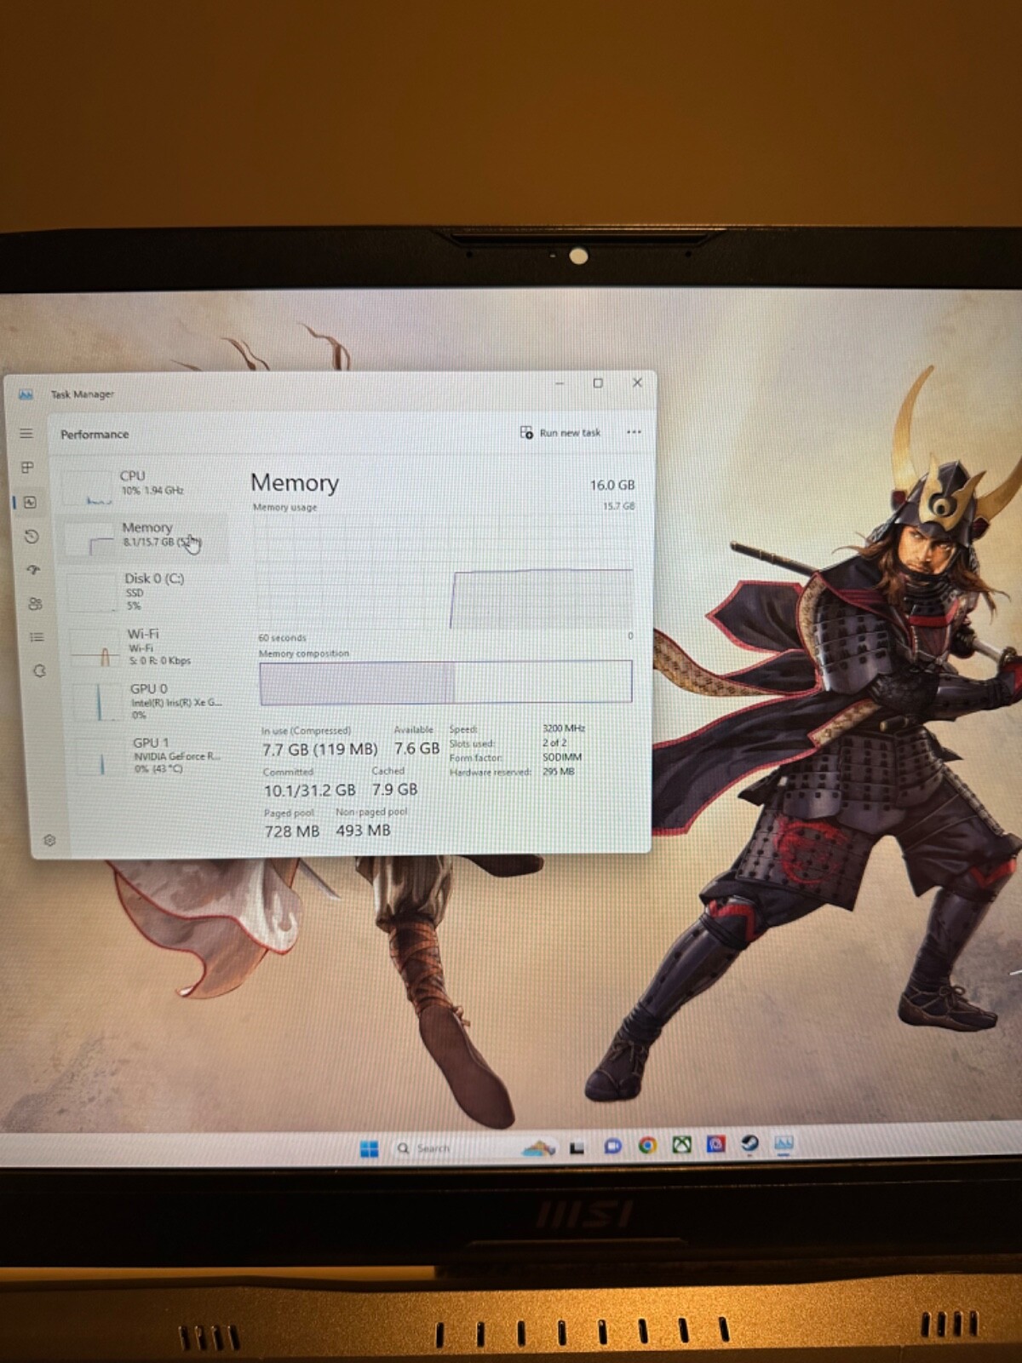Open the Windows Start menu
This screenshot has height=1363, width=1022.
click(369, 1149)
